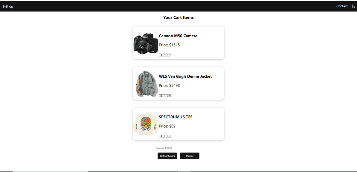Click the SPECTRUM LS TEE product name

click(176, 117)
